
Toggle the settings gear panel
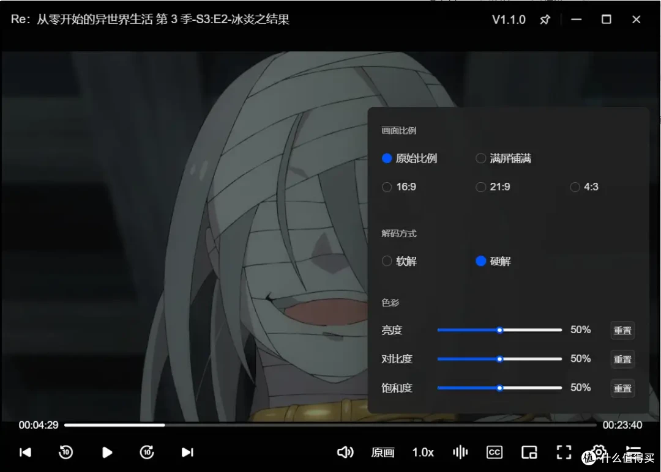[599, 451]
